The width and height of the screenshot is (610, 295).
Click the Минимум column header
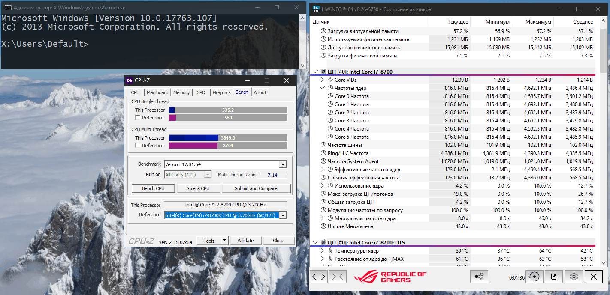pyautogui.click(x=491, y=22)
